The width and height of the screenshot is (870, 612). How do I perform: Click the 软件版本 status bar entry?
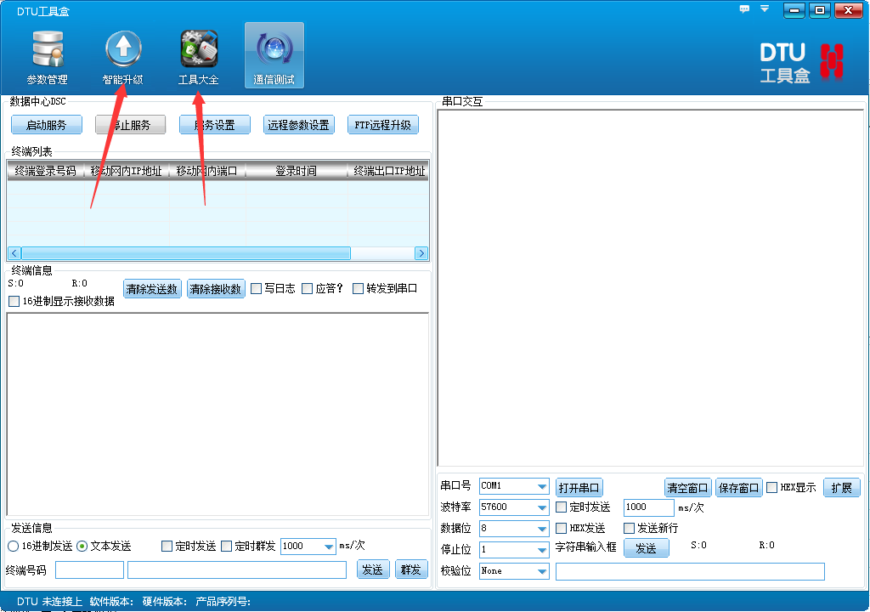coord(111,602)
